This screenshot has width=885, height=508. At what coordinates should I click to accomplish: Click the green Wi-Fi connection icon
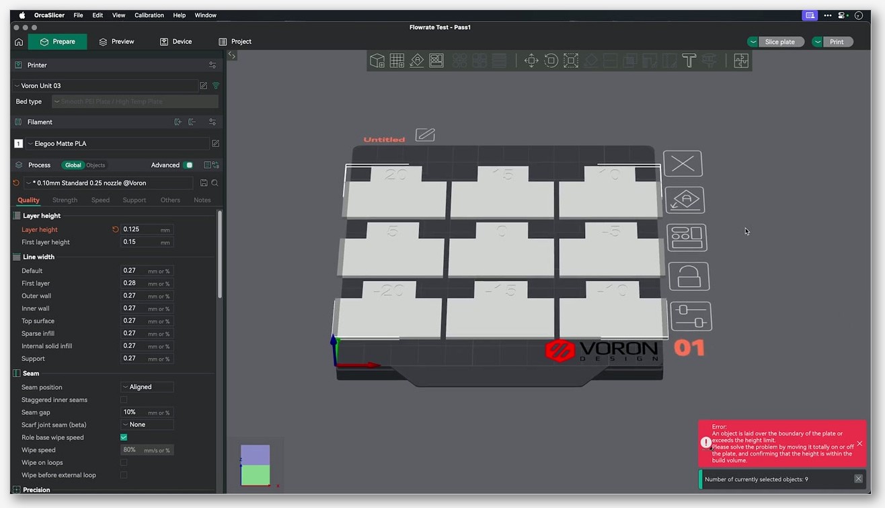click(x=216, y=85)
